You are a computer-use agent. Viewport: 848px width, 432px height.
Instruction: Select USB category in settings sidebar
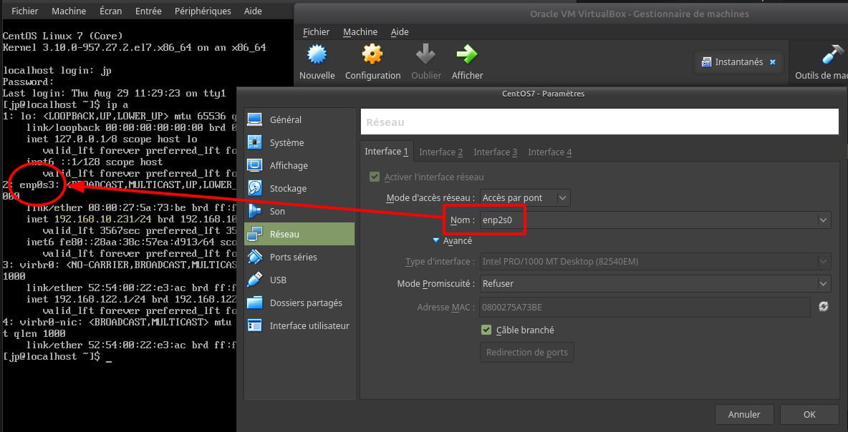coord(299,280)
